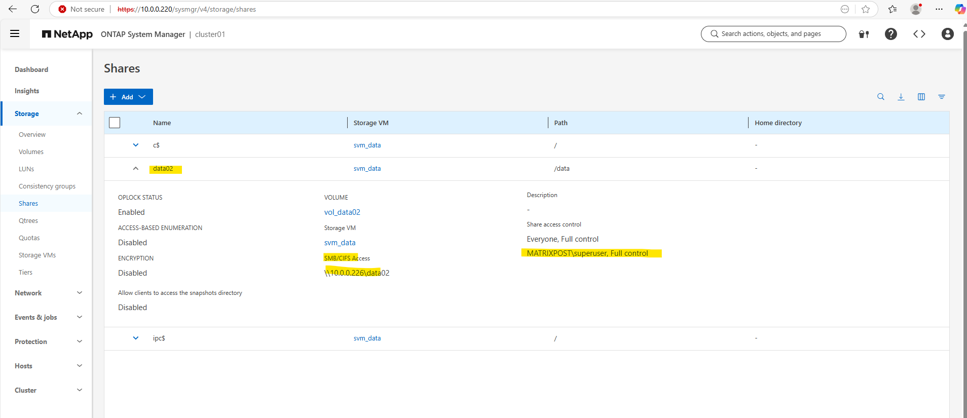This screenshot has width=967, height=418.
Task: Open the user account profile icon
Action: (947, 34)
